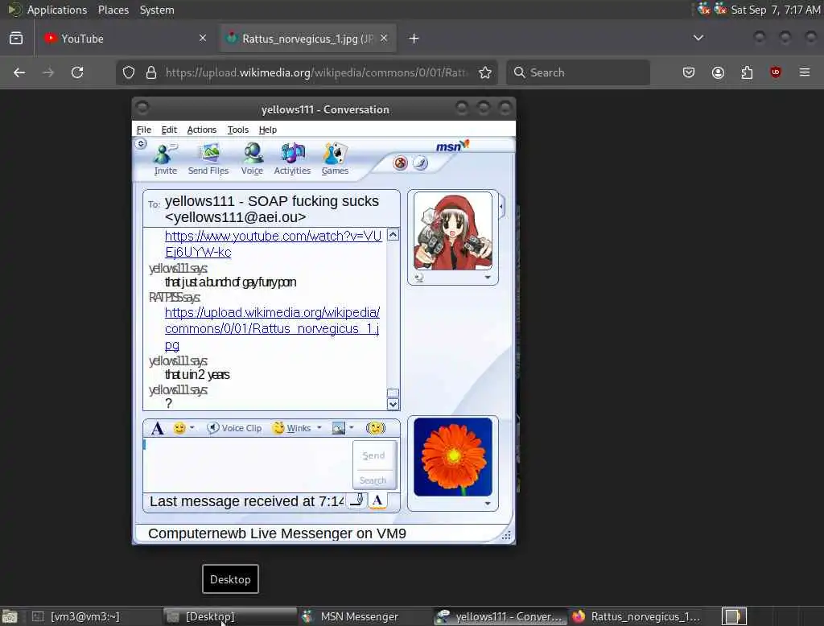The width and height of the screenshot is (824, 626).
Task: Open the Pocket save icon
Action: [x=689, y=72]
